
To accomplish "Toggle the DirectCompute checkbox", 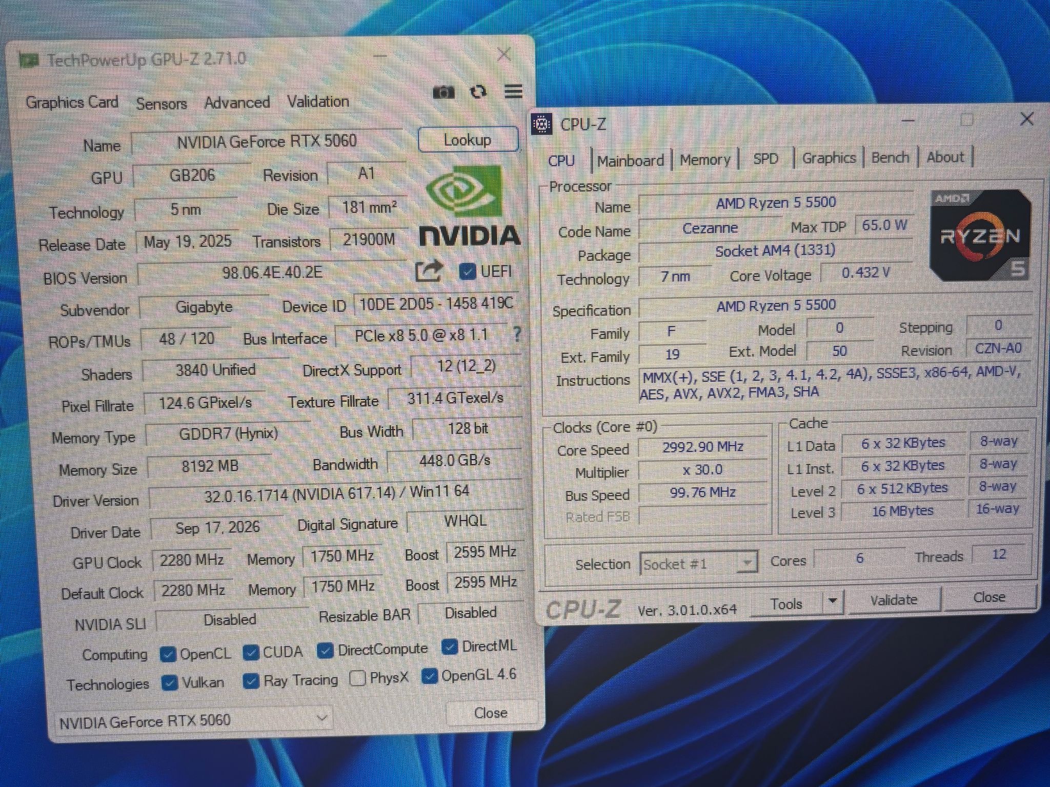I will click(325, 650).
